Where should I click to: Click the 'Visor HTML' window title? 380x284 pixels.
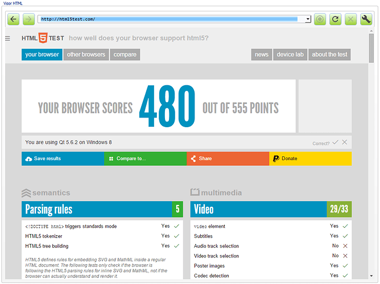(x=13, y=3)
